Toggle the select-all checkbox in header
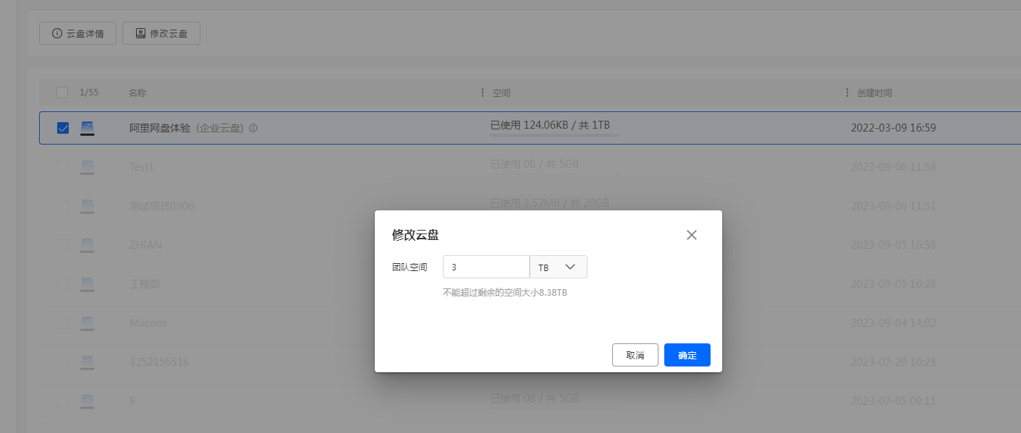 pos(62,93)
